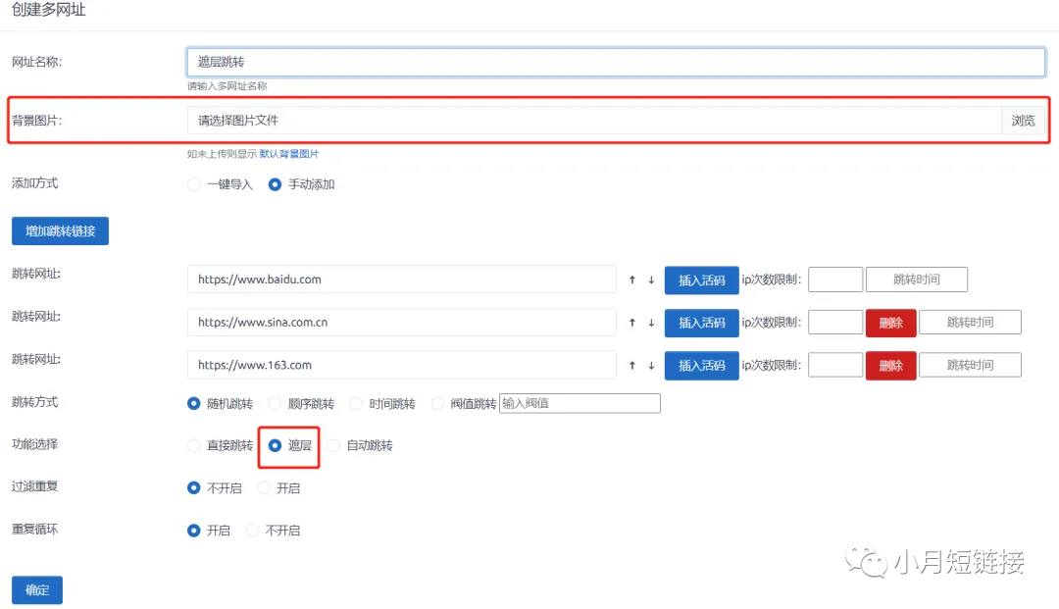Pick the 自动跳转 function option
The image size is (1059, 609).
coord(334,445)
